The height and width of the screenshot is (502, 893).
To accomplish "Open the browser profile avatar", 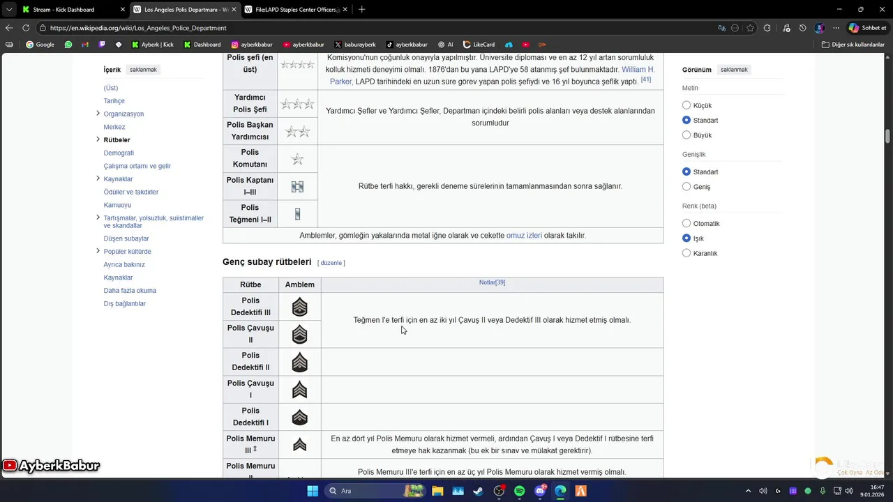I will point(820,28).
